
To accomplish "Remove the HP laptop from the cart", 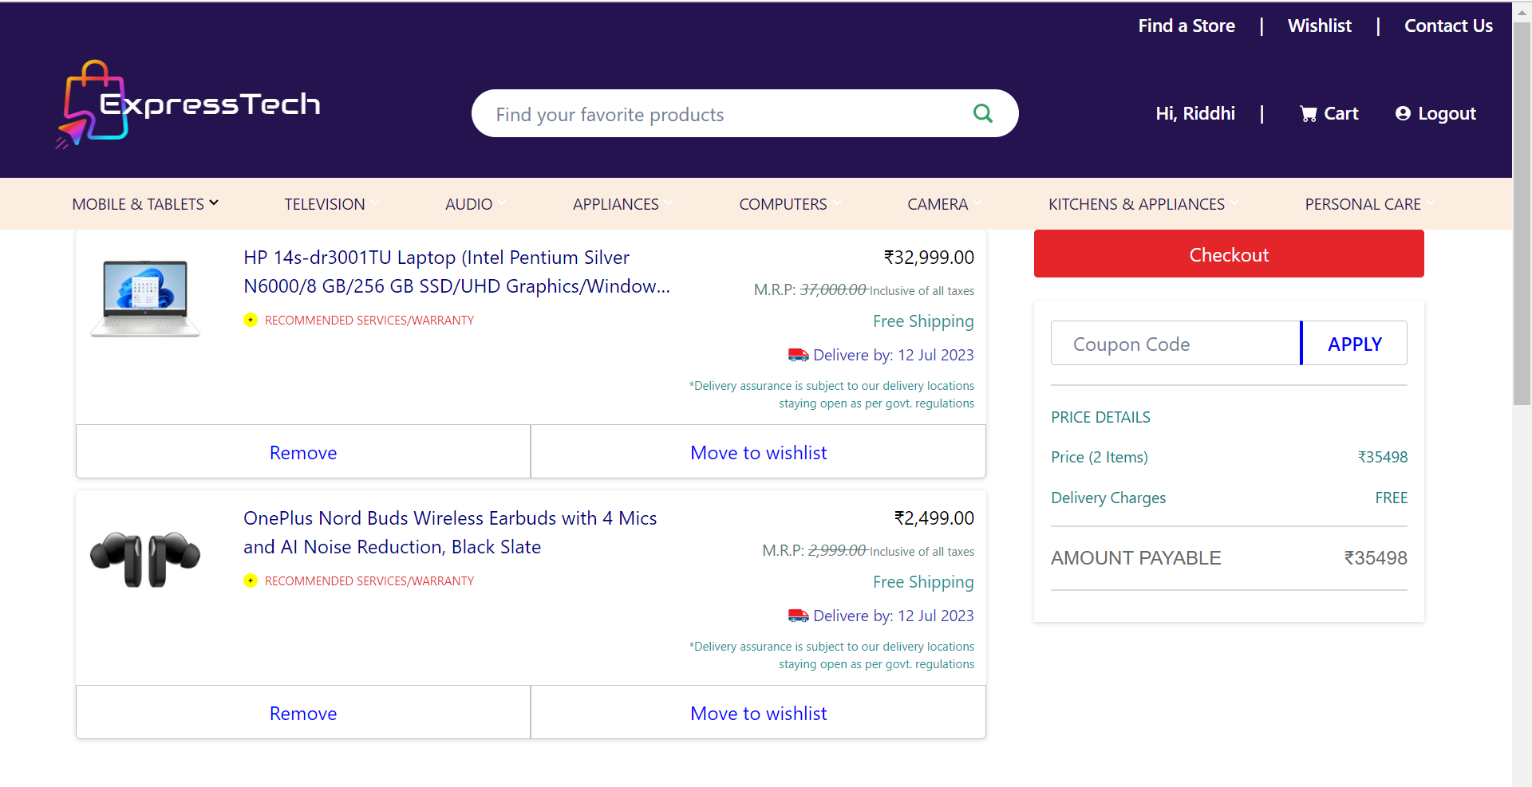I will coord(302,451).
